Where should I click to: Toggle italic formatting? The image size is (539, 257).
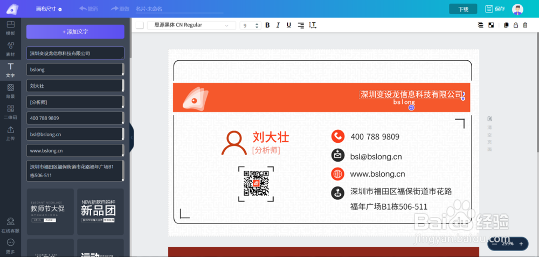point(278,25)
